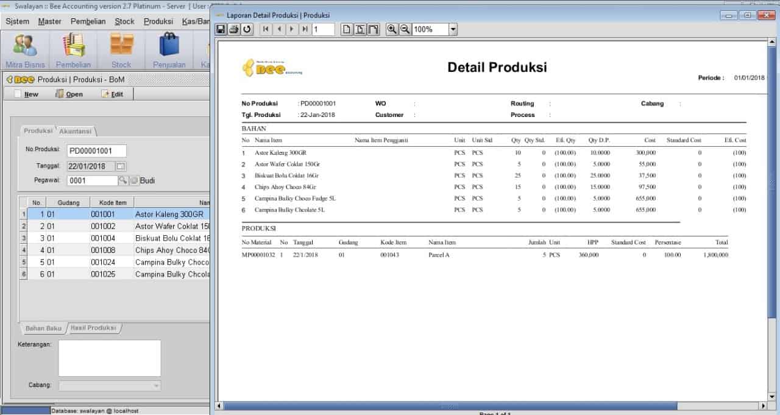Open Mitra Bisnis module

click(x=25, y=51)
